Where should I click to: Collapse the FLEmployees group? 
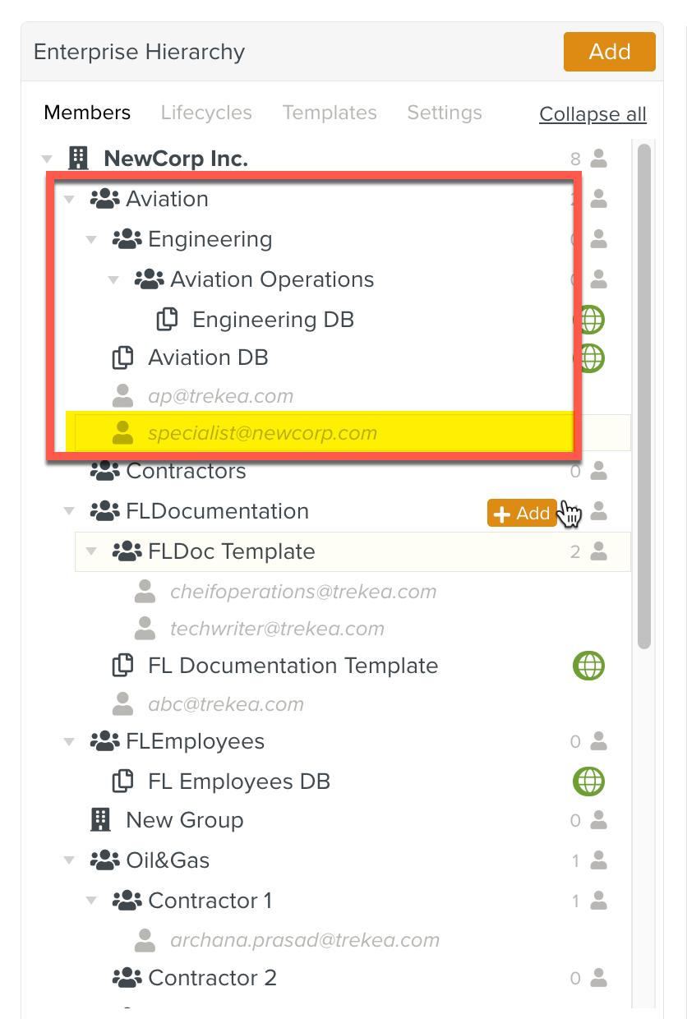tap(69, 742)
